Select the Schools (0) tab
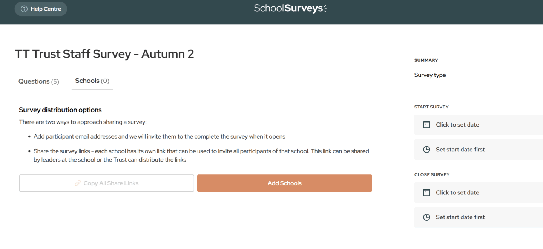This screenshot has height=249, width=543. (x=92, y=81)
